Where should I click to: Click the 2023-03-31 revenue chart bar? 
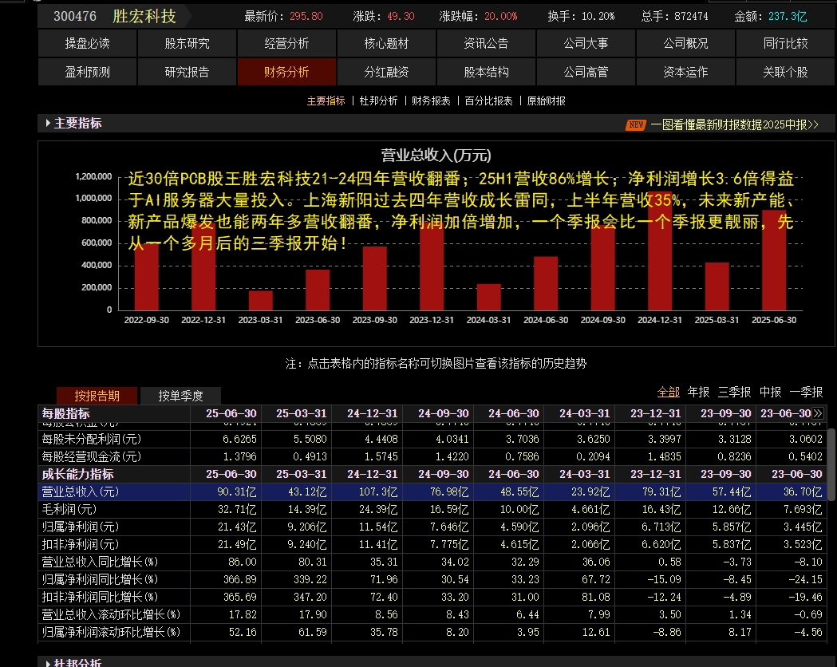click(x=260, y=301)
